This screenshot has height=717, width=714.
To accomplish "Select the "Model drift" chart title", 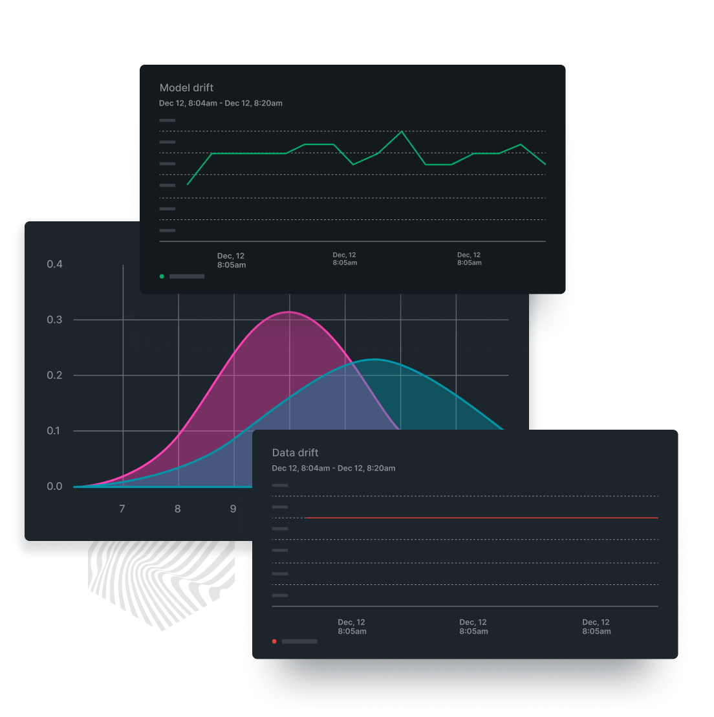I will [x=186, y=88].
